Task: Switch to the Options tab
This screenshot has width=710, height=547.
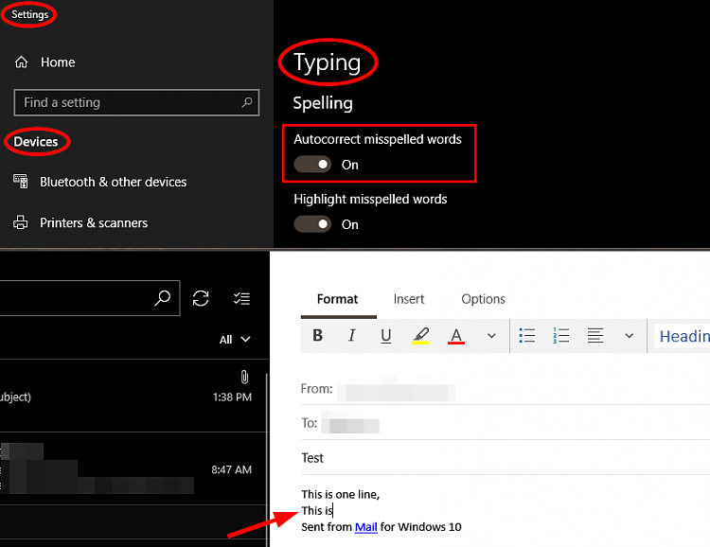Action: (x=483, y=299)
